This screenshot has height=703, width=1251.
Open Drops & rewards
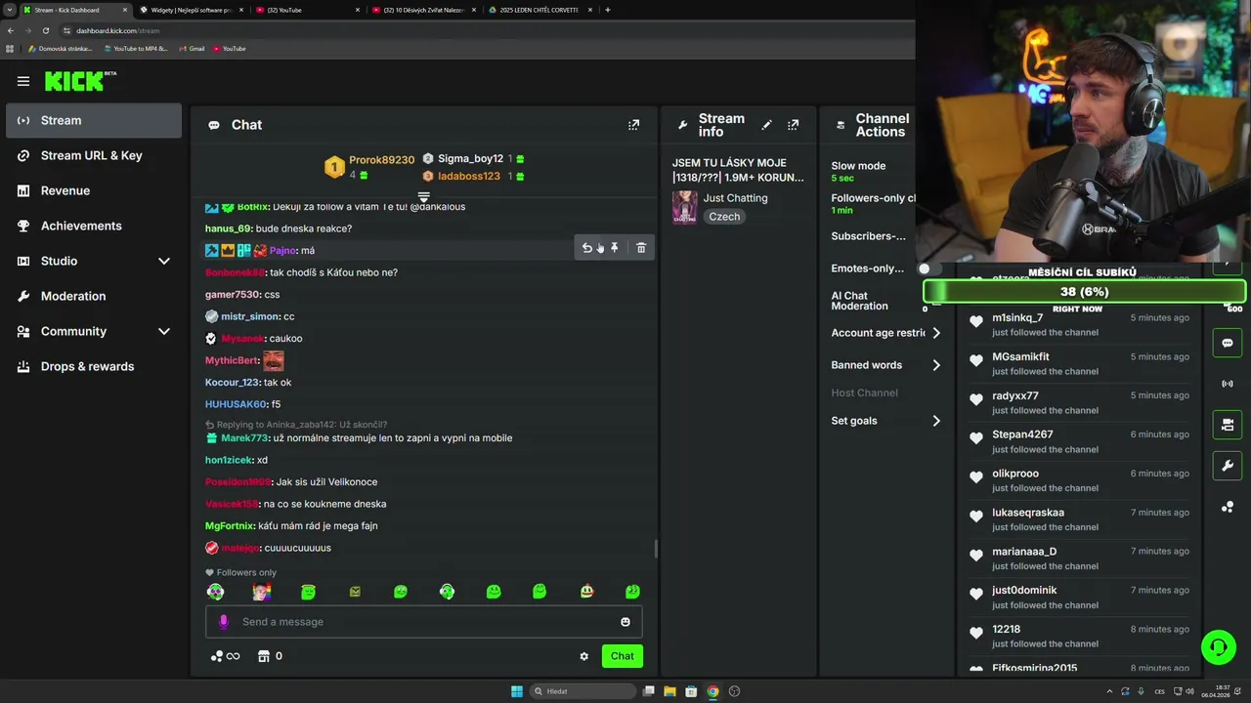click(x=93, y=366)
